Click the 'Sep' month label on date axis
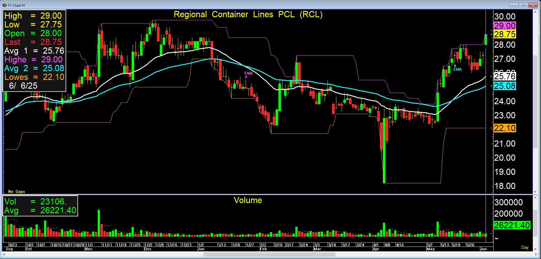This screenshot has height=259, width=541. pyautogui.click(x=9, y=249)
